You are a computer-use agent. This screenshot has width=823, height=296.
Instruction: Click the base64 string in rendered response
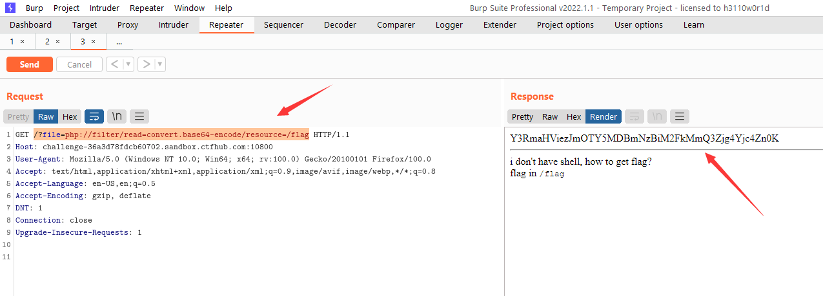coord(644,138)
